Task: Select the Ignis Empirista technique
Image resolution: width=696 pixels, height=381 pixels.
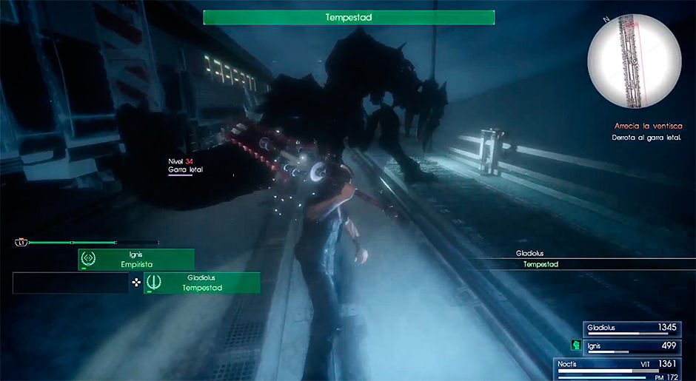Action: coord(136,259)
